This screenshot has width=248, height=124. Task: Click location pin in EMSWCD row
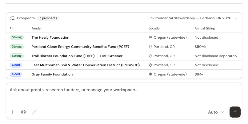150,65
